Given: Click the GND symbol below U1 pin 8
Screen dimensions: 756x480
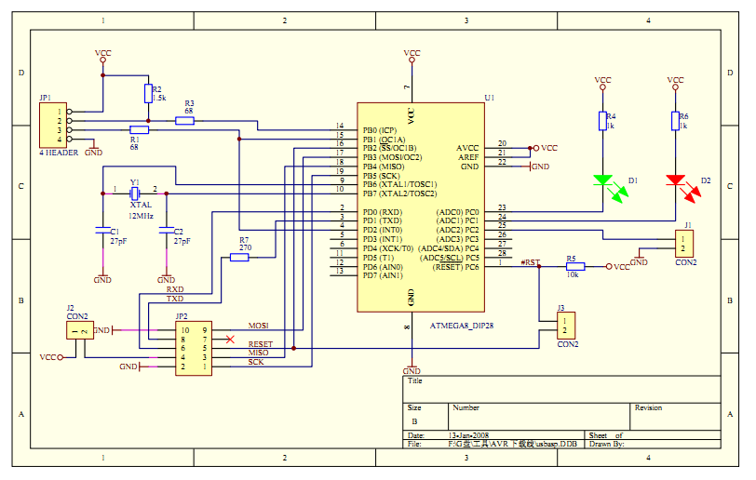Looking at the screenshot, I should coord(412,368).
